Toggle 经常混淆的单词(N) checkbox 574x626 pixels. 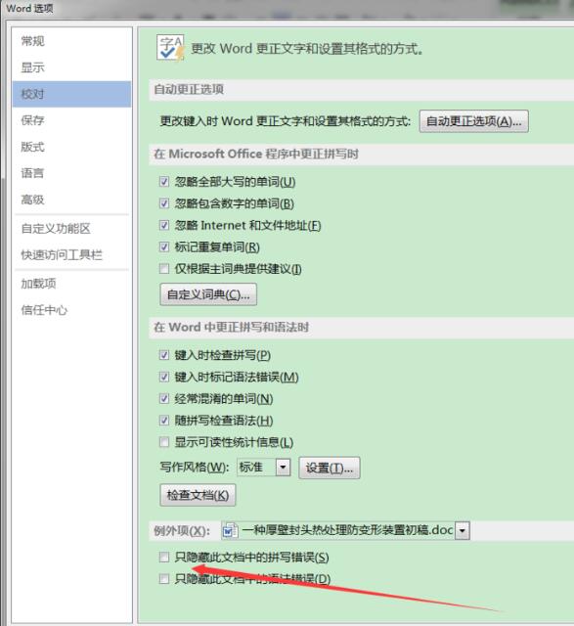[164, 398]
